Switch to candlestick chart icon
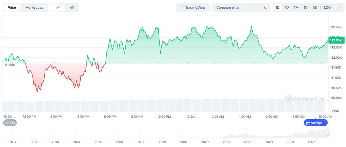This screenshot has width=346, height=147. point(72,7)
